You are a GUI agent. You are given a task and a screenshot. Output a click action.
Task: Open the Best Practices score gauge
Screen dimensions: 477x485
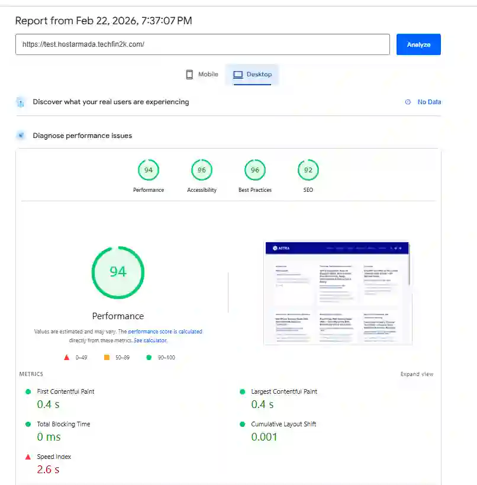tap(254, 170)
